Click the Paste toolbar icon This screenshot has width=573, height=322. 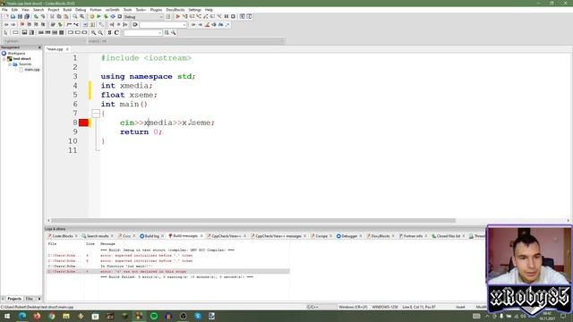(65, 17)
